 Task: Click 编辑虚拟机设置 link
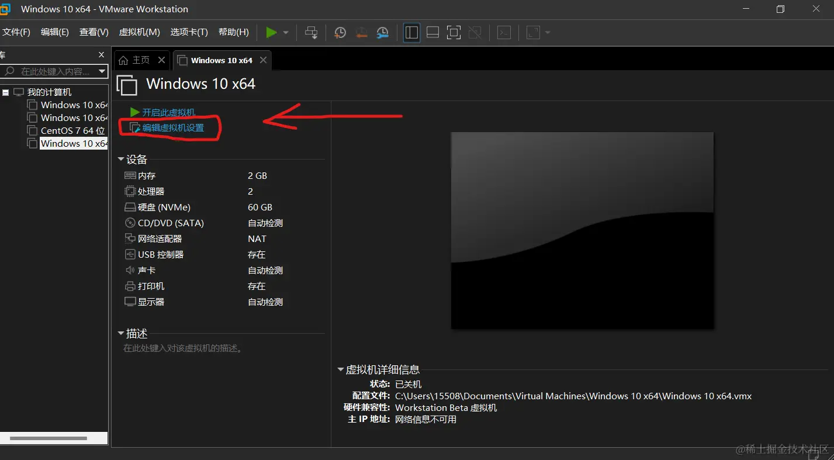click(x=174, y=127)
